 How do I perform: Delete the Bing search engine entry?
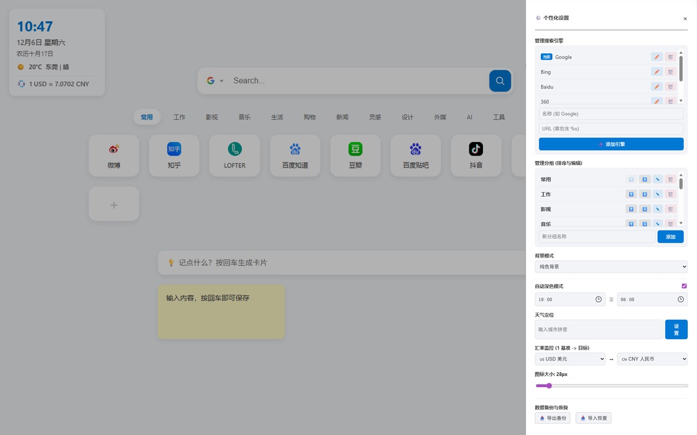670,72
